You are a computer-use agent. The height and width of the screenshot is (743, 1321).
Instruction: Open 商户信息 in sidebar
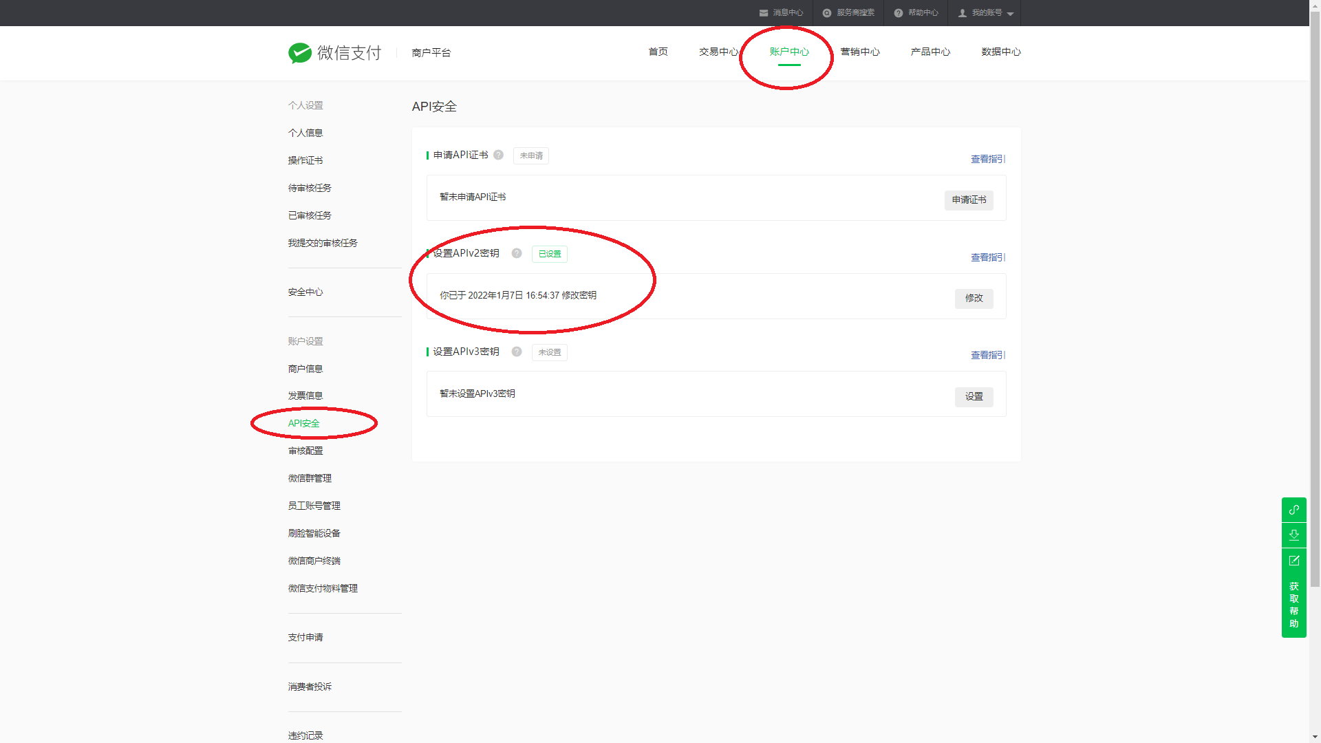coord(305,369)
